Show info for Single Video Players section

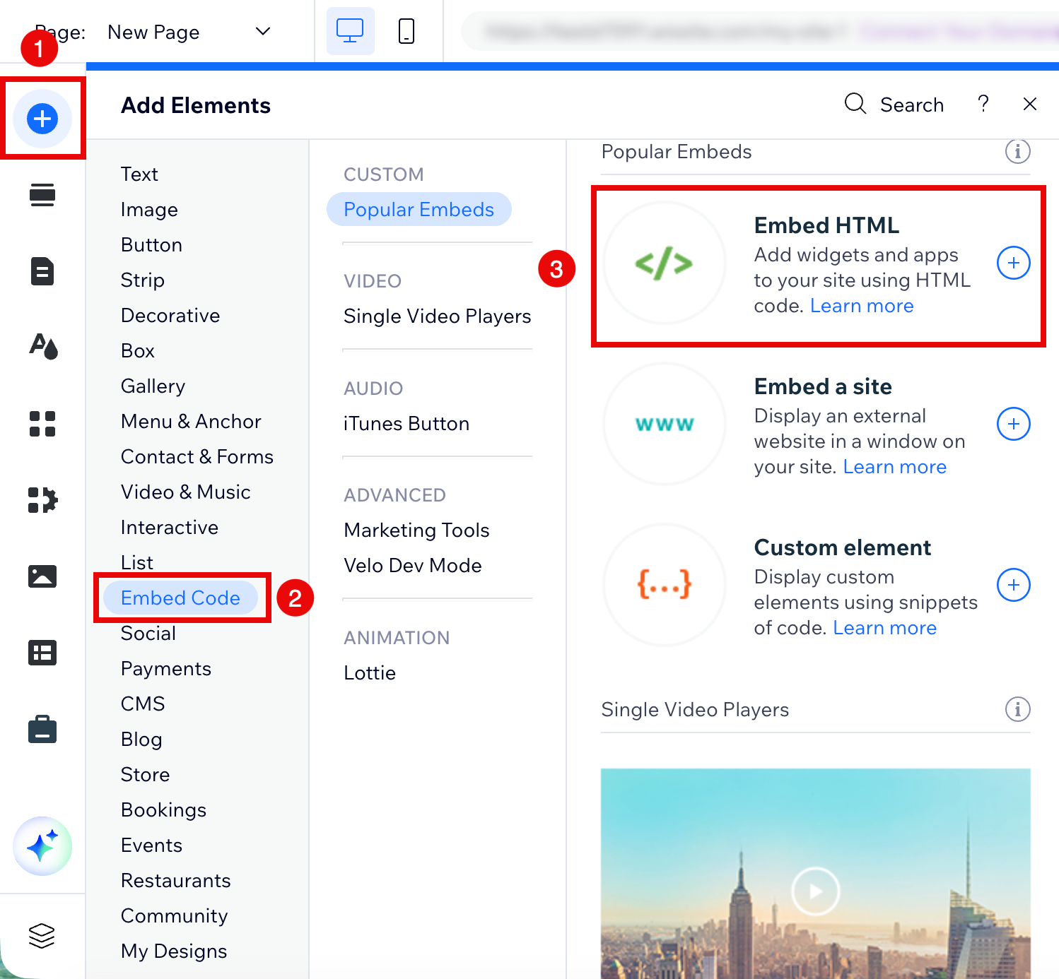click(1017, 709)
